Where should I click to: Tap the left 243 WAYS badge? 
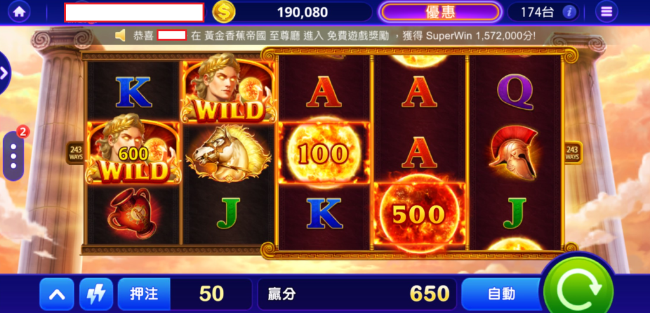[x=76, y=153]
